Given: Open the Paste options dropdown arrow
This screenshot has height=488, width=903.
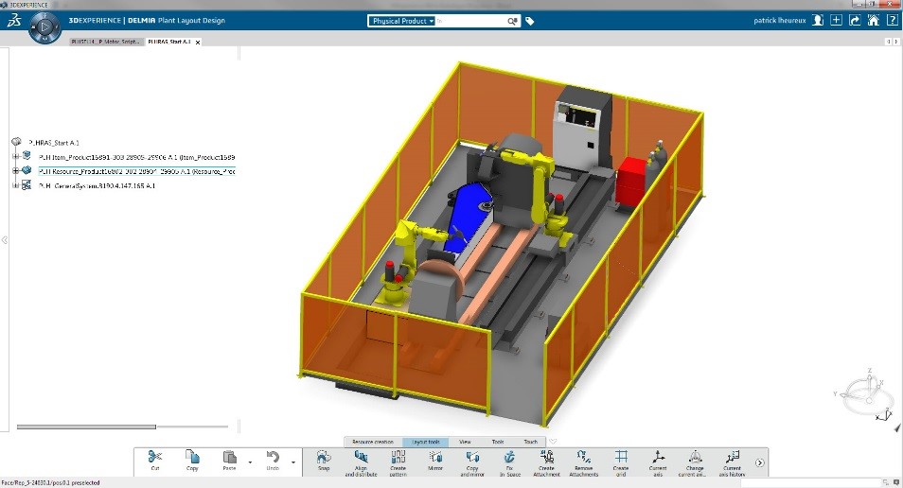Looking at the screenshot, I should pyautogui.click(x=249, y=462).
